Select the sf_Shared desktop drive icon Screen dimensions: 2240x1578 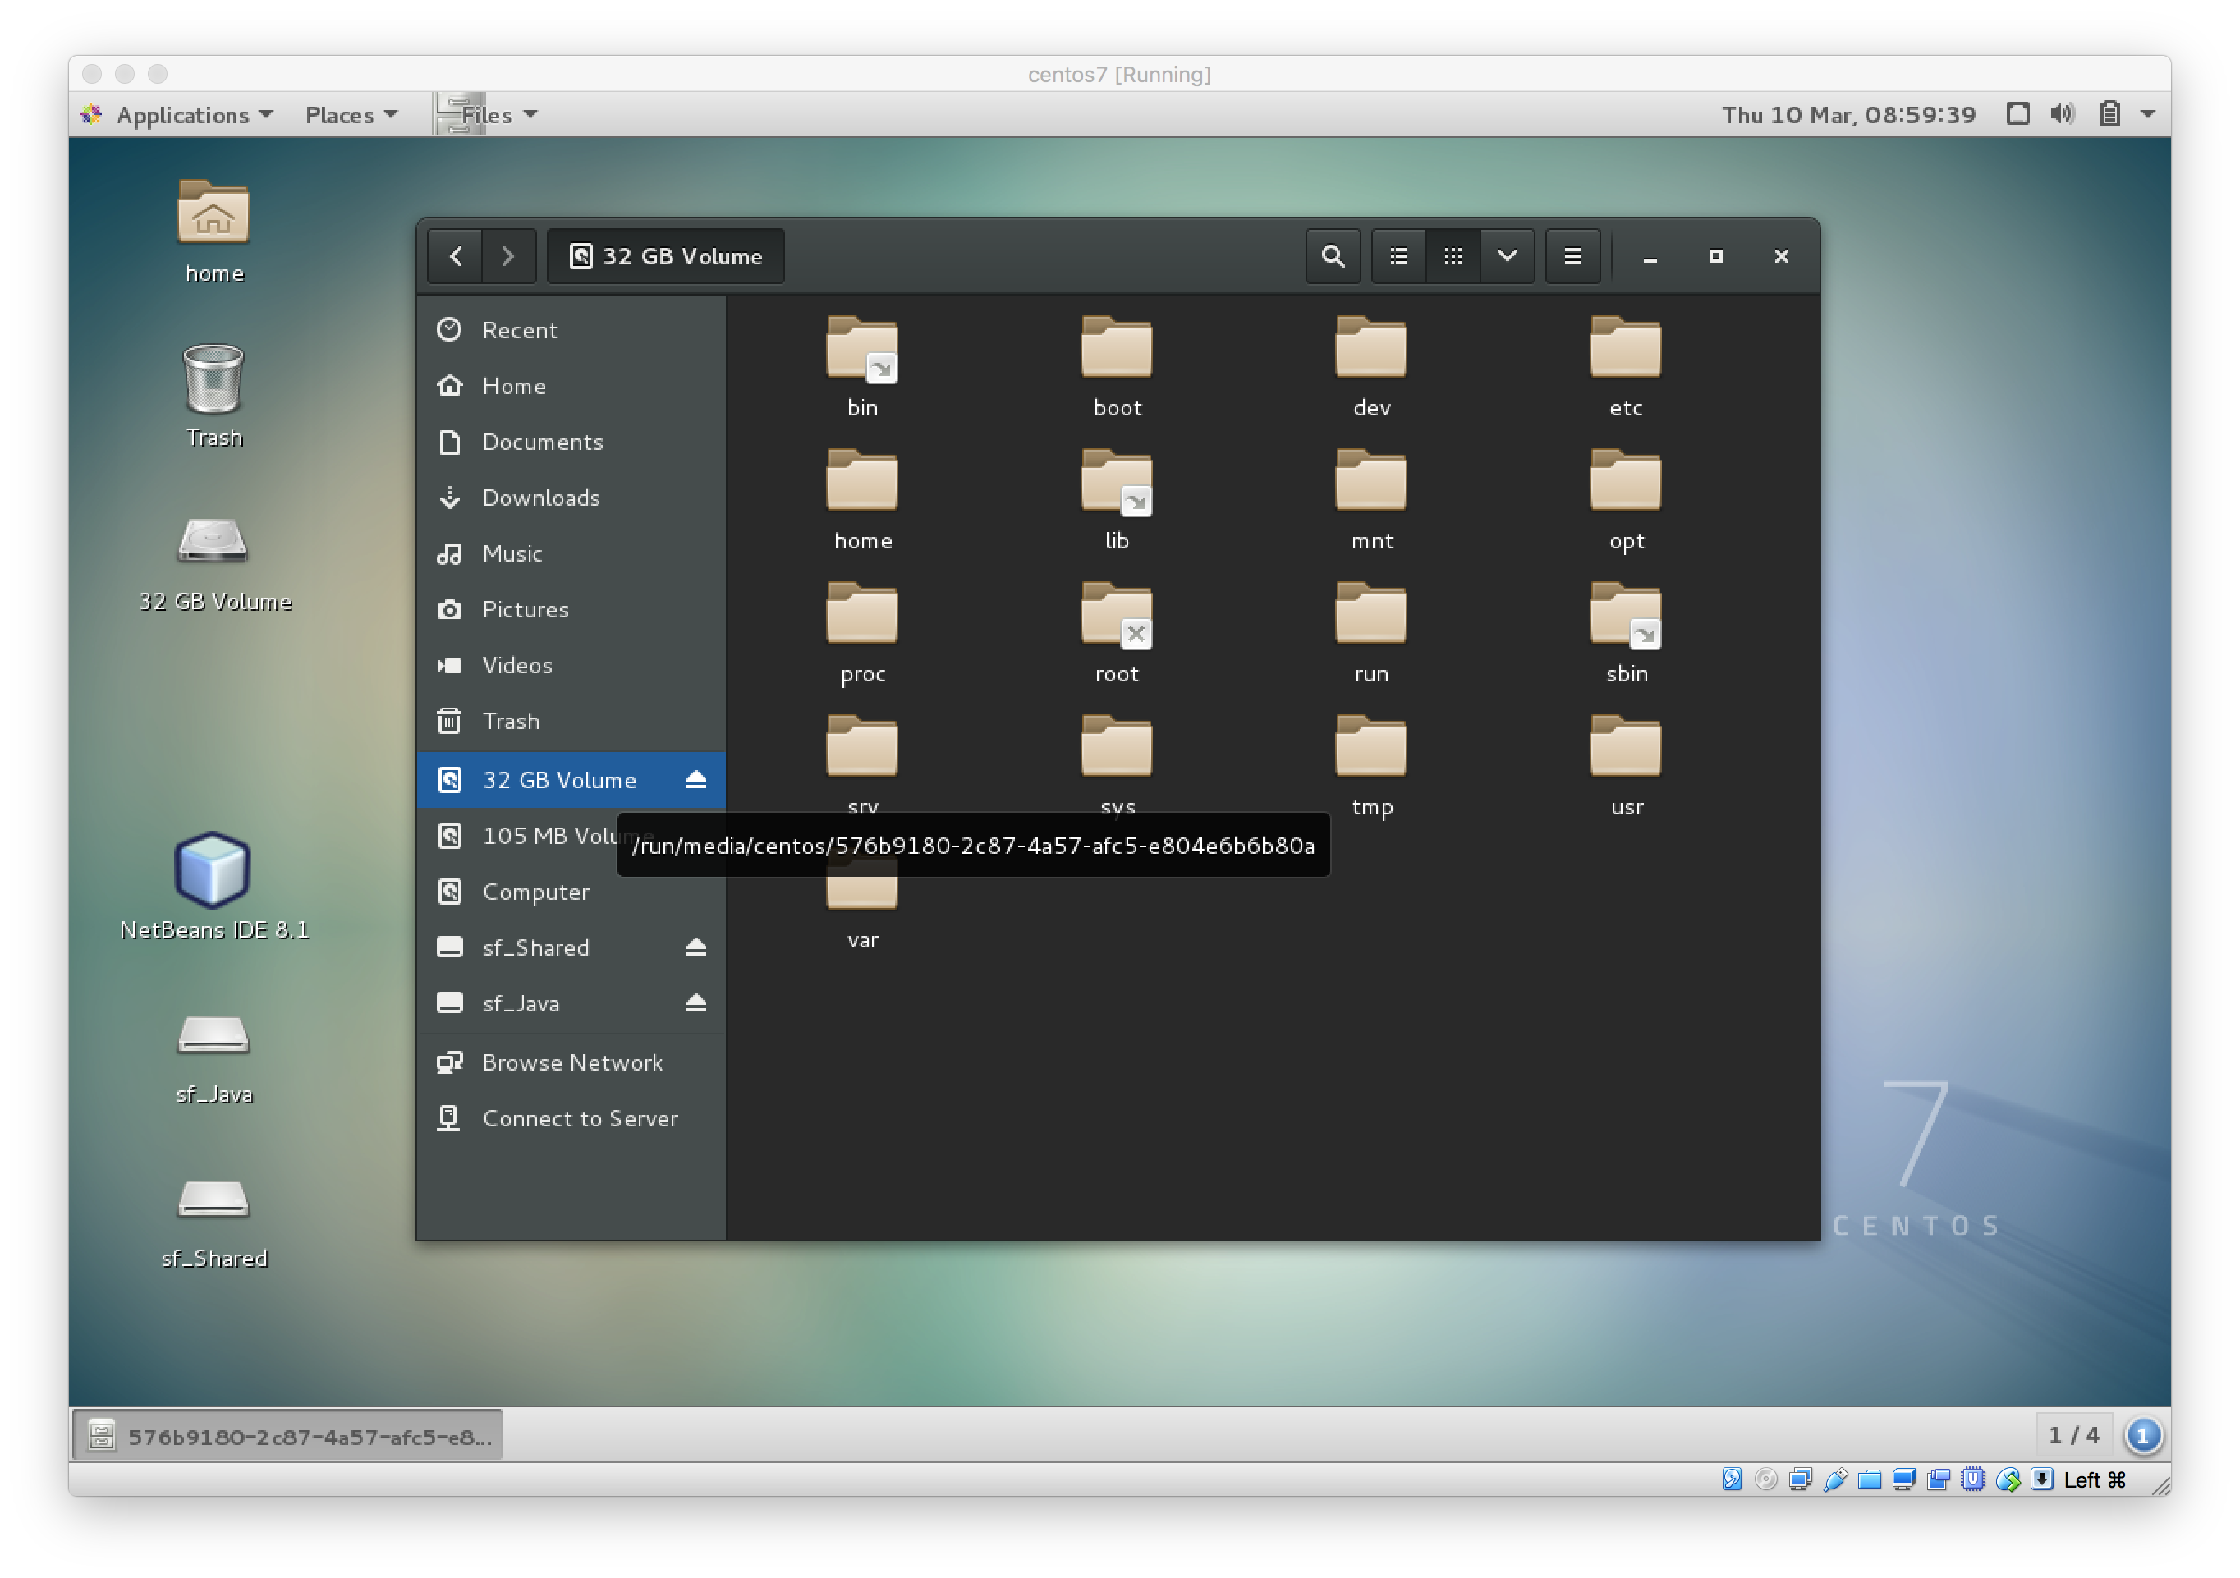pyautogui.click(x=213, y=1223)
